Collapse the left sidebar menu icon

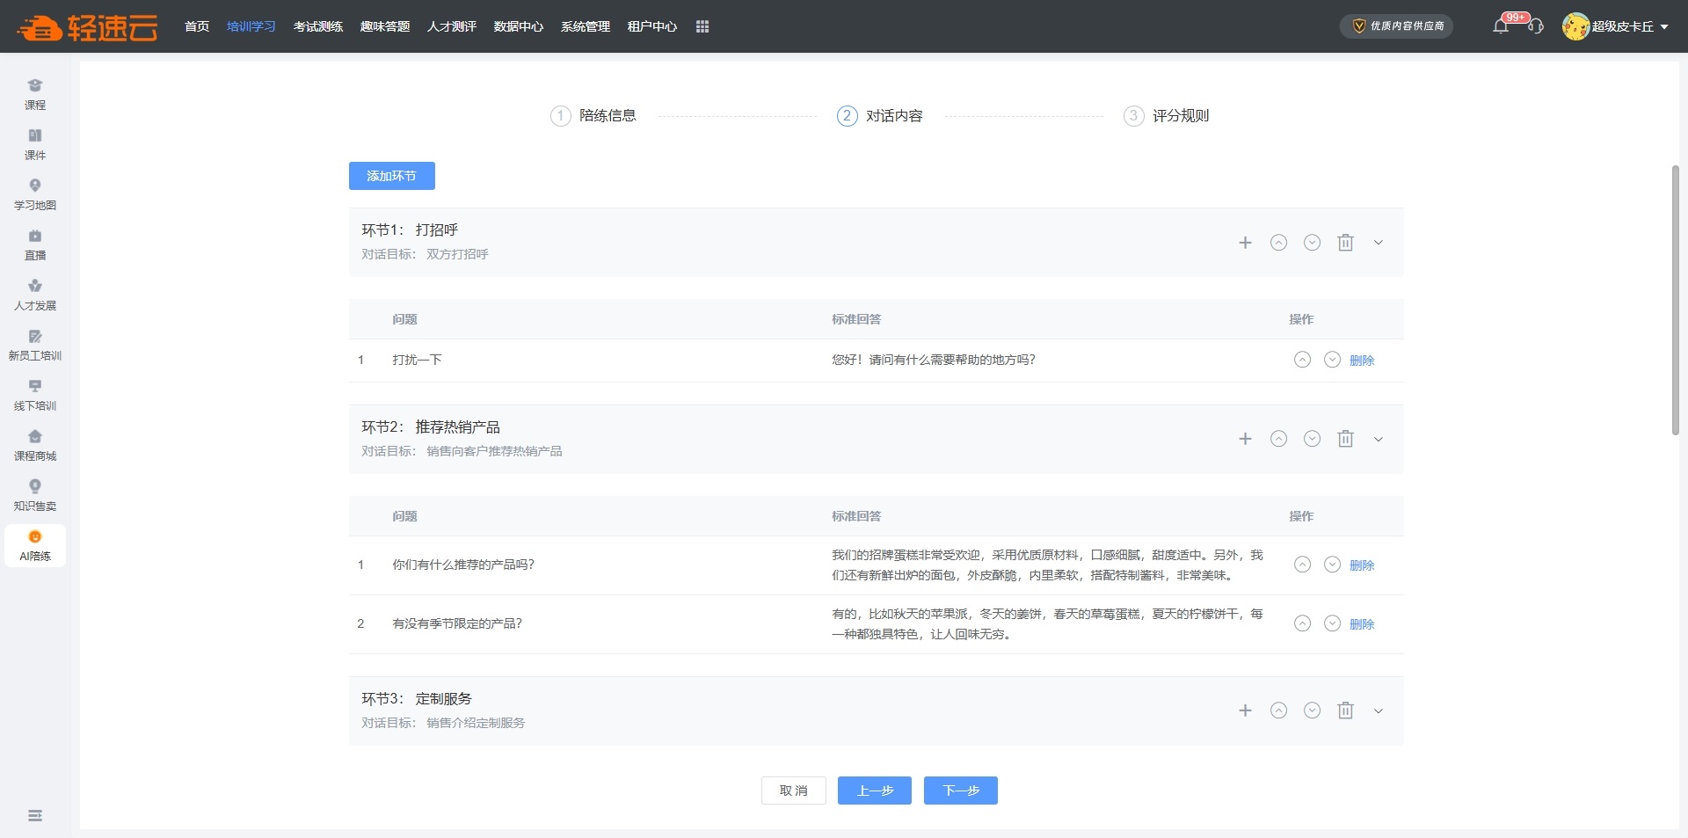pos(35,816)
